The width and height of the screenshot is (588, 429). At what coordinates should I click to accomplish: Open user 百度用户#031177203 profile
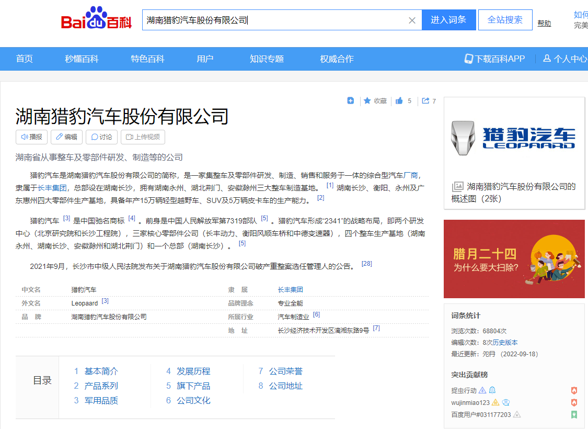point(481,415)
